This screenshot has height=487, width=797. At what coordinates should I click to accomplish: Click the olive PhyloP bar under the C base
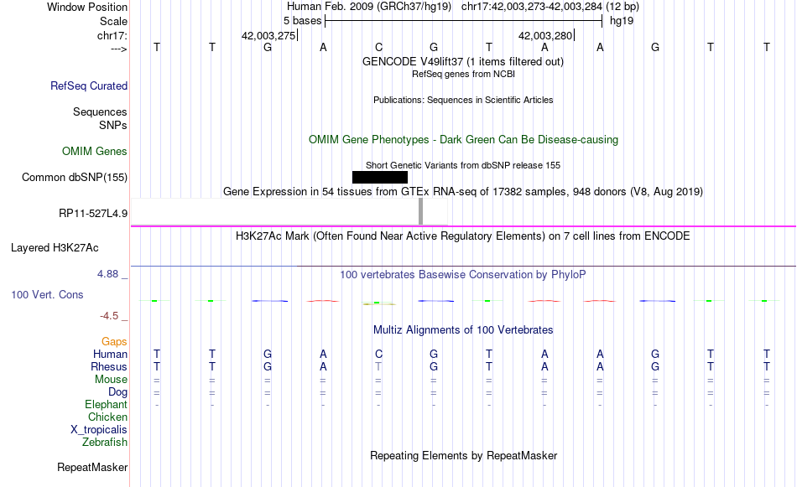pyautogui.click(x=379, y=303)
